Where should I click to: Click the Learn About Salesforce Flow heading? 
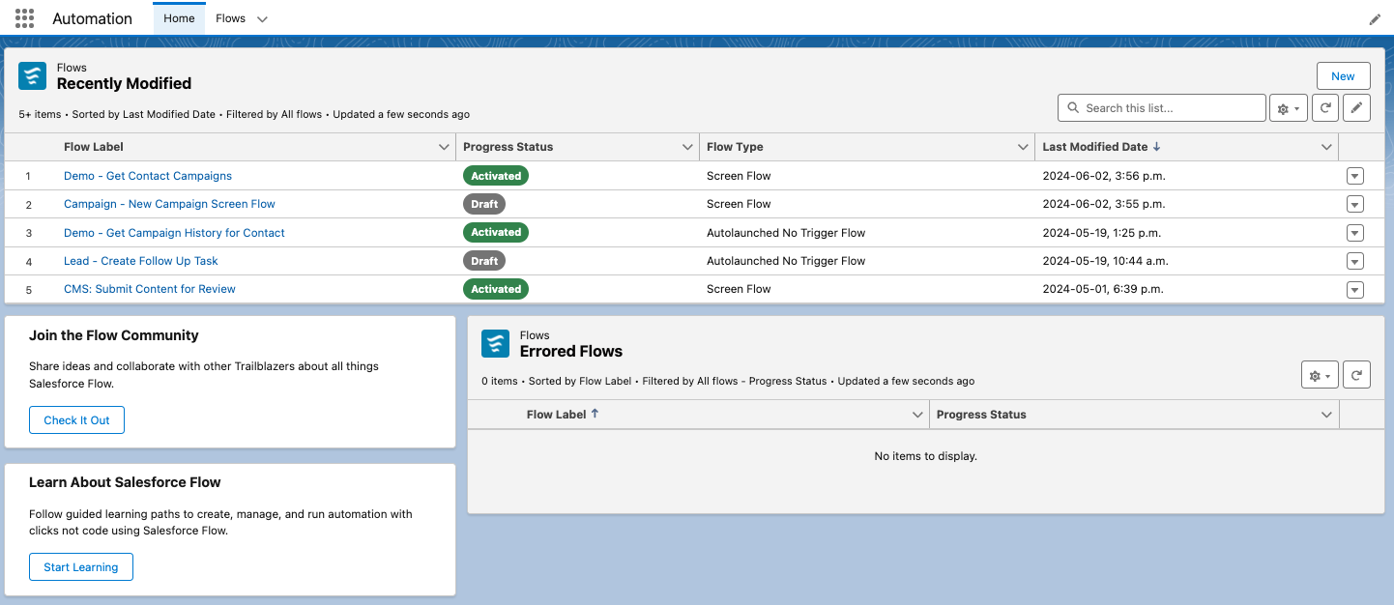125,482
